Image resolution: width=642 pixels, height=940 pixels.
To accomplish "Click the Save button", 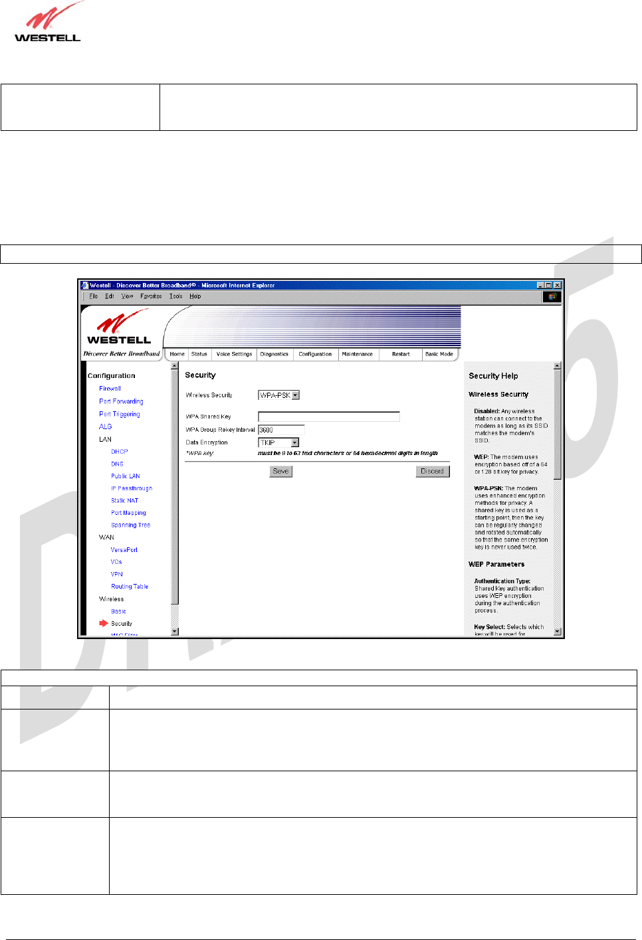I will [281, 471].
